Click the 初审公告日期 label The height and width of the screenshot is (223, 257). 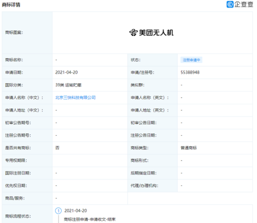click(144, 123)
